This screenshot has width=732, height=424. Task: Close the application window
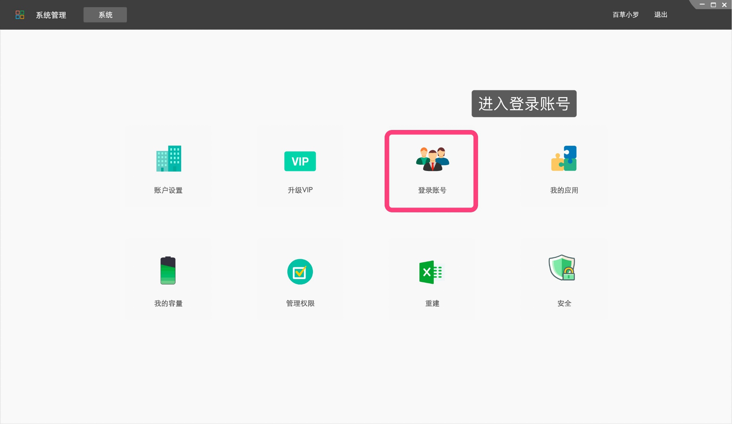724,5
